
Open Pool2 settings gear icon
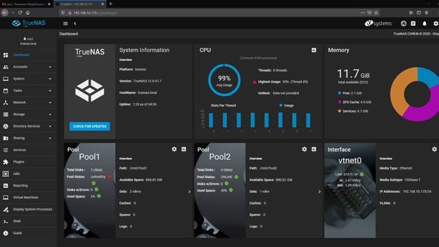305,150
